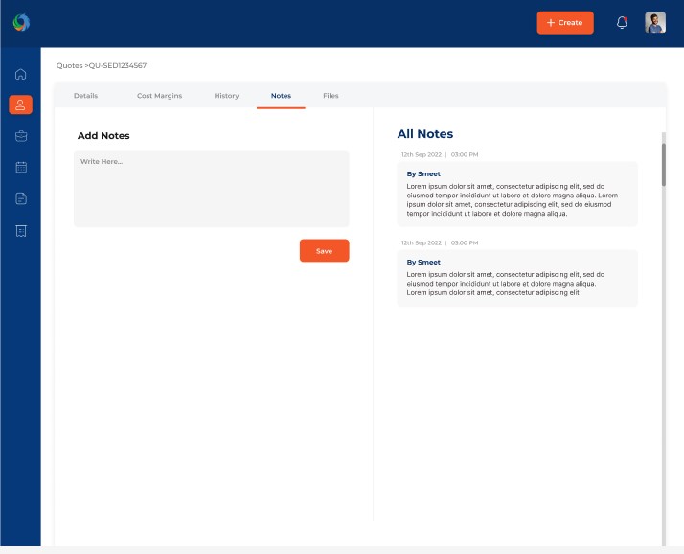The height and width of the screenshot is (554, 684).
Task: Open the Home icon in the sidebar
Action: [21, 74]
